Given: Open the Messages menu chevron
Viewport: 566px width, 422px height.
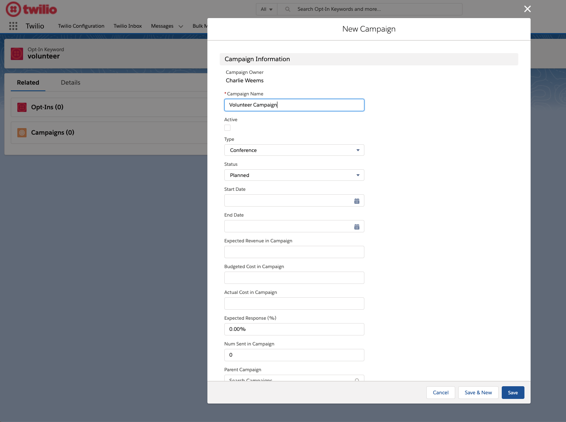Looking at the screenshot, I should tap(180, 26).
